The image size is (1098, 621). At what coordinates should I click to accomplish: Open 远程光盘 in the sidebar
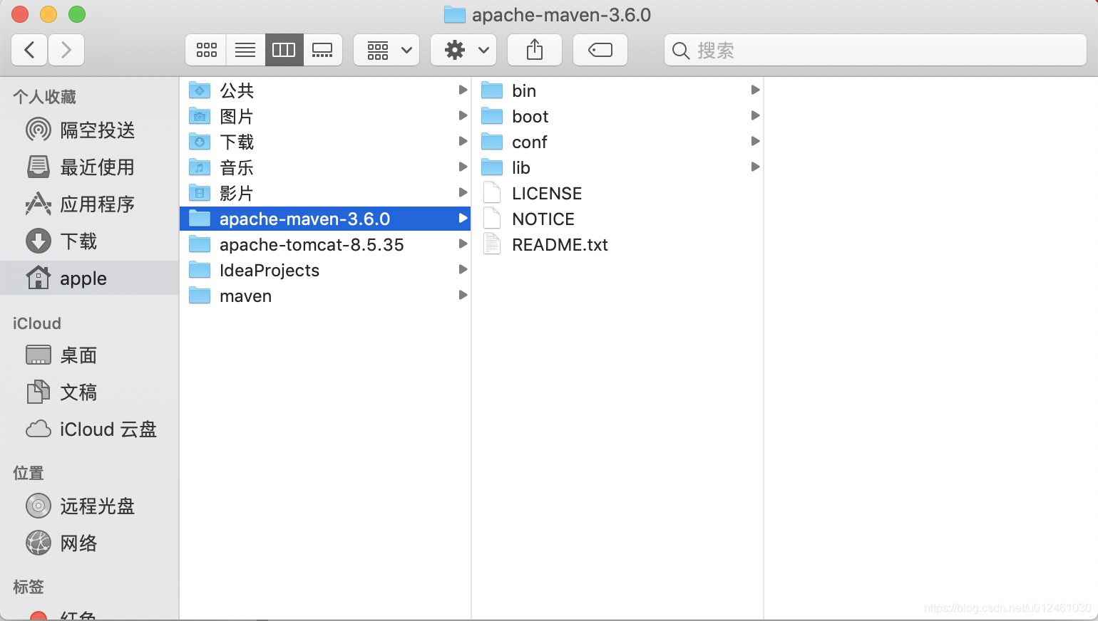89,506
